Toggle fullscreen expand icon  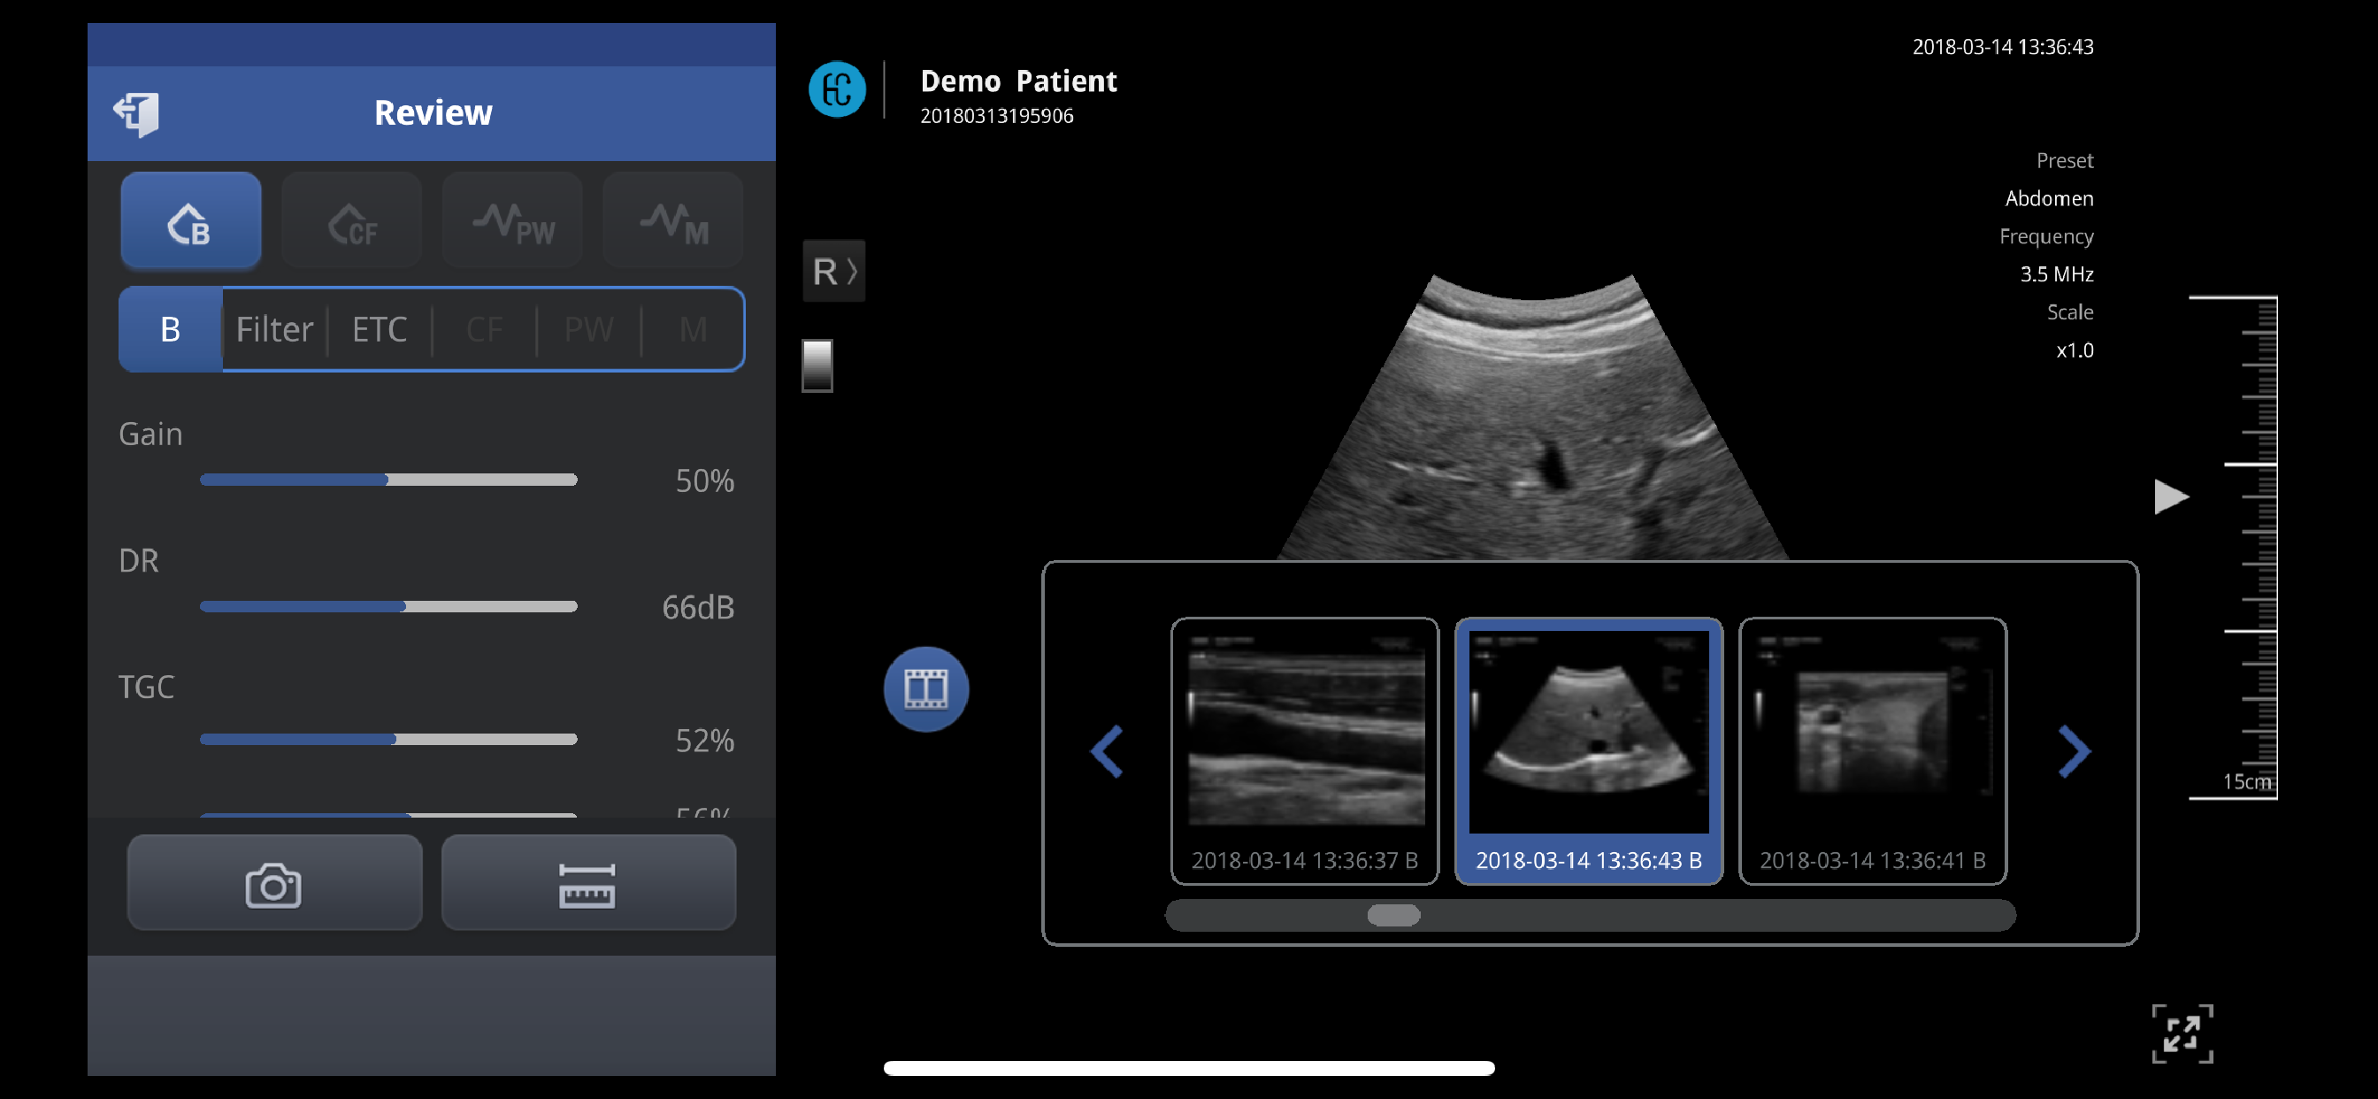tap(2182, 1034)
